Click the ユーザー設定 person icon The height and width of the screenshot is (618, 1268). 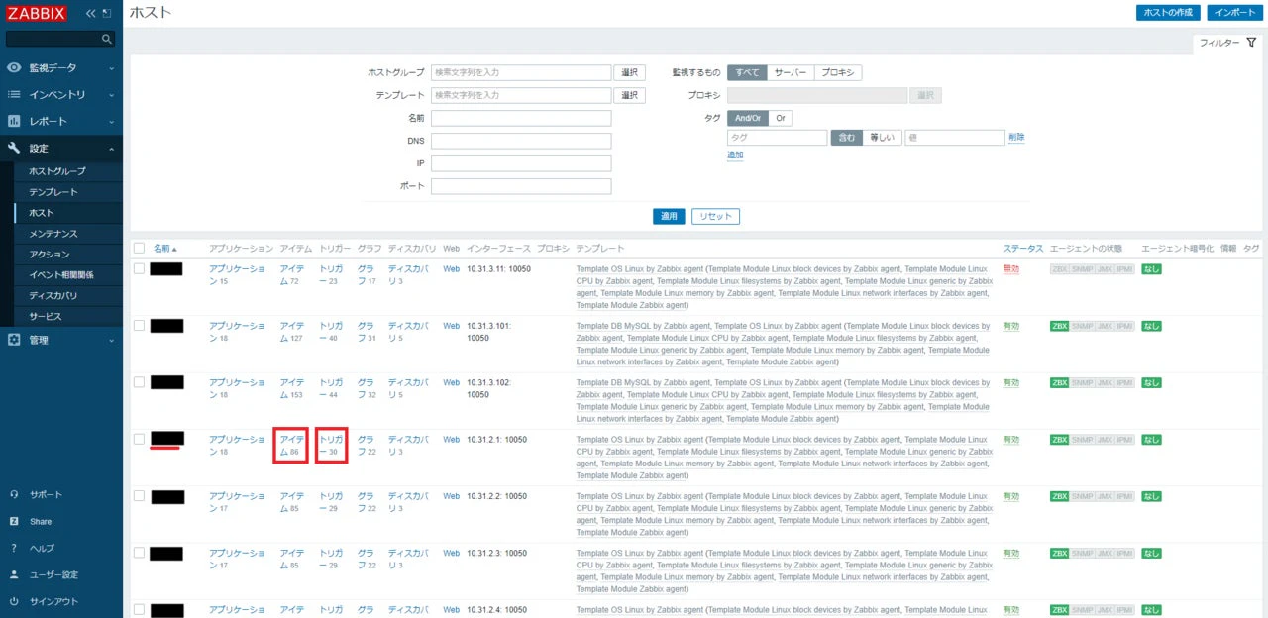pyautogui.click(x=14, y=574)
